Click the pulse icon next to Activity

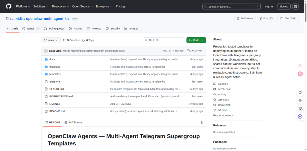coord(215,94)
